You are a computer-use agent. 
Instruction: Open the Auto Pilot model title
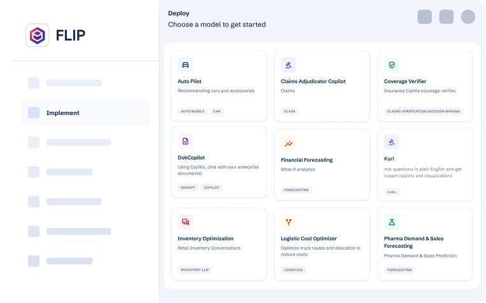[x=189, y=81]
